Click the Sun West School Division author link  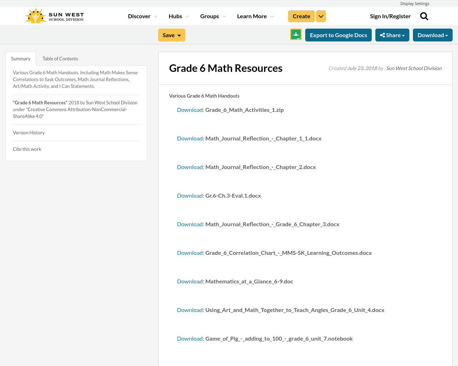(414, 68)
